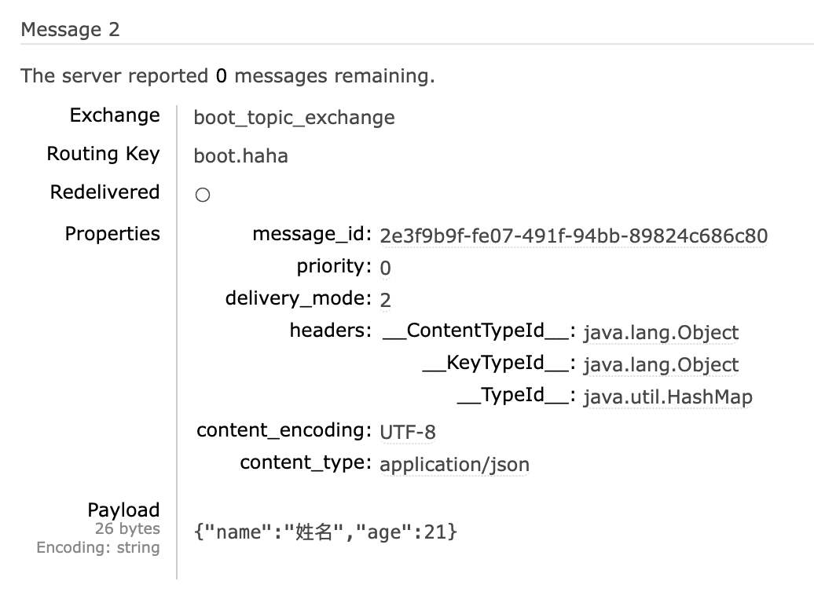
Task: Select the priority value 0
Action: coord(385,268)
